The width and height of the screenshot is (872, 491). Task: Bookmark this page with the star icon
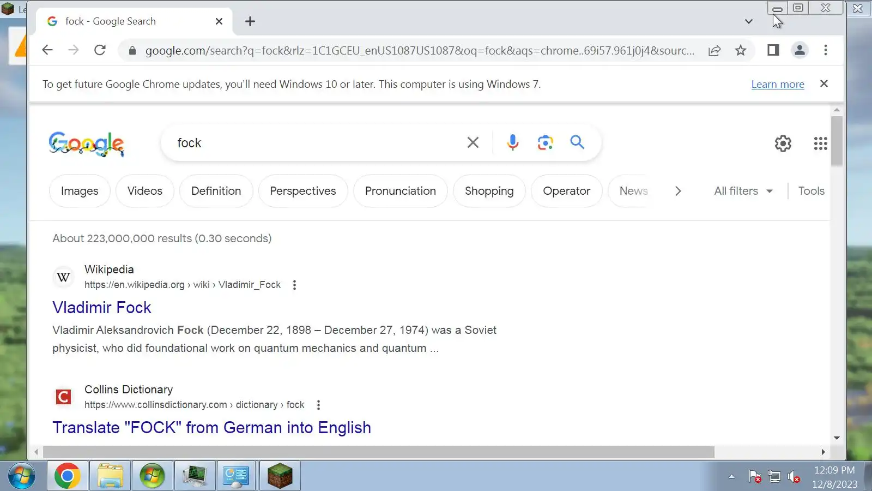741,50
